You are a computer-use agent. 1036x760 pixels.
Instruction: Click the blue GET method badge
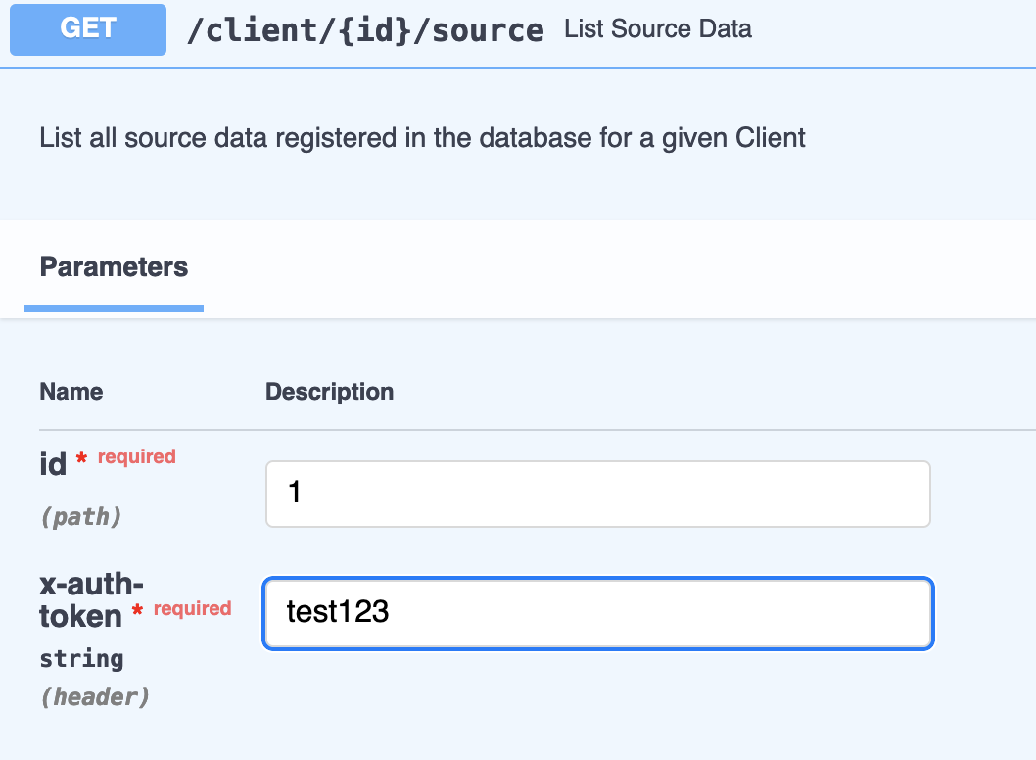[x=88, y=29]
